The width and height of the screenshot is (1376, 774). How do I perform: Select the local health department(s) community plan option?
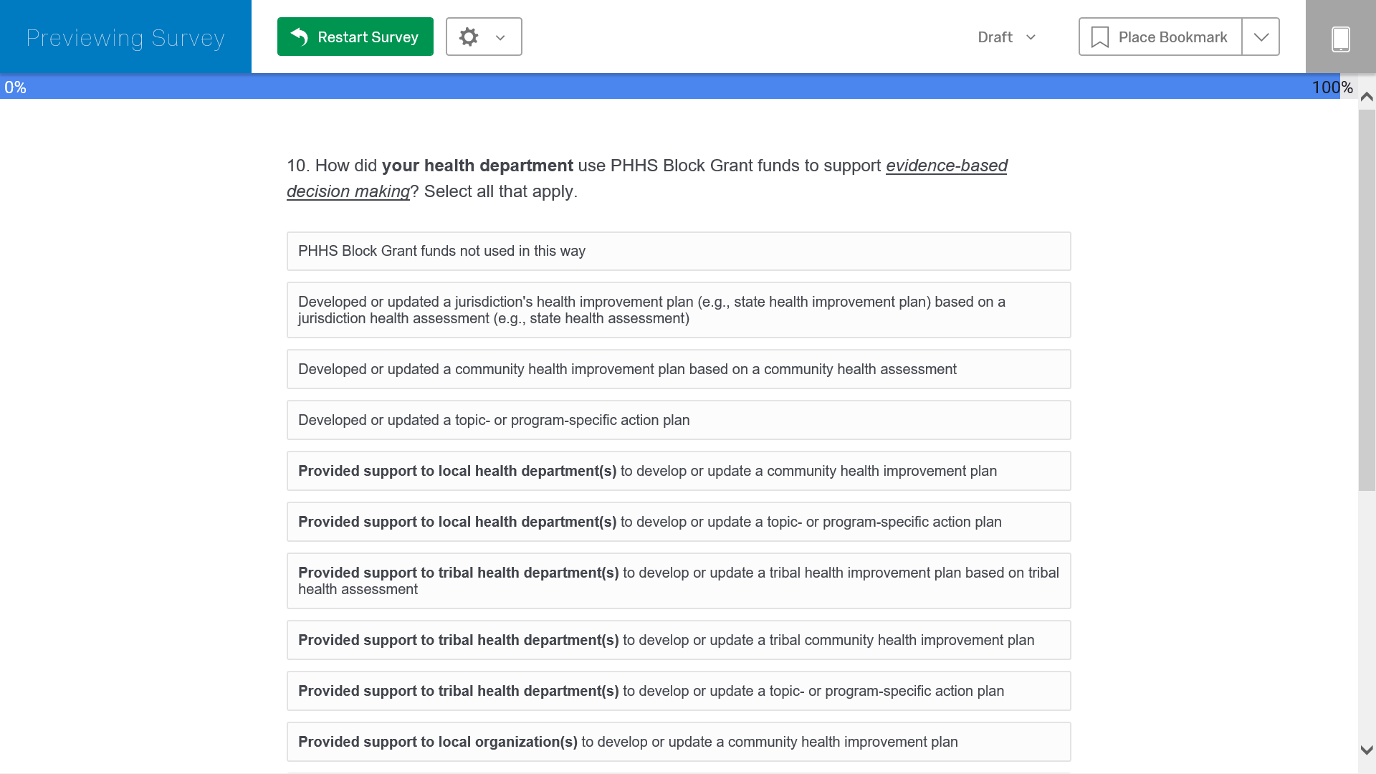click(678, 471)
